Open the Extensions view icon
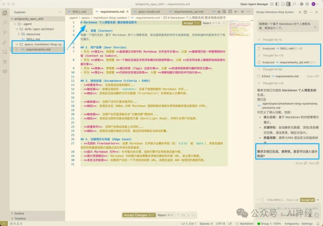The height and width of the screenshot is (226, 323). tap(5, 62)
